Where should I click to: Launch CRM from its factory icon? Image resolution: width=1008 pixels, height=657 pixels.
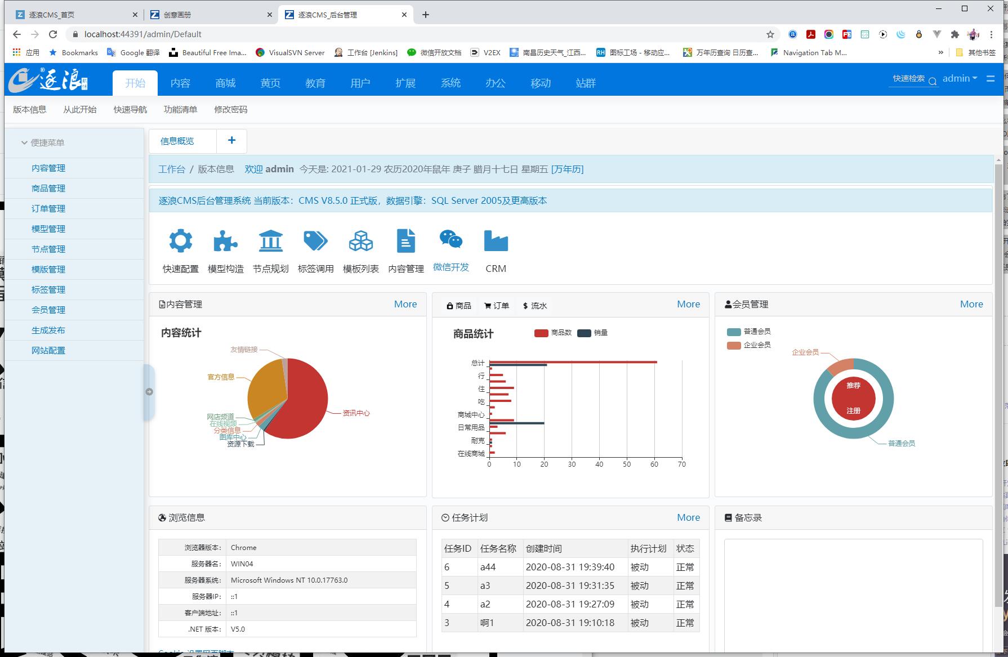496,241
